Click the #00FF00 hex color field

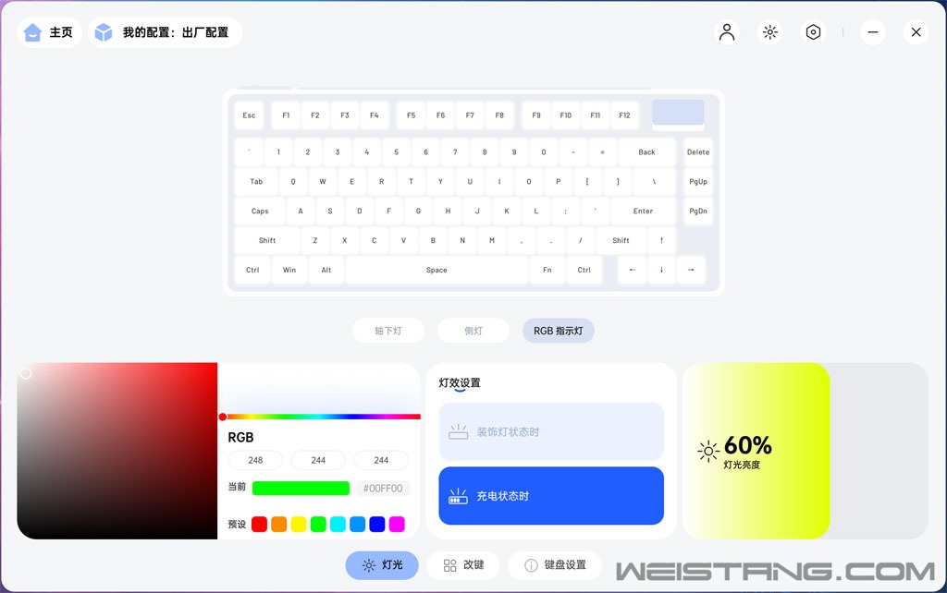tap(383, 489)
